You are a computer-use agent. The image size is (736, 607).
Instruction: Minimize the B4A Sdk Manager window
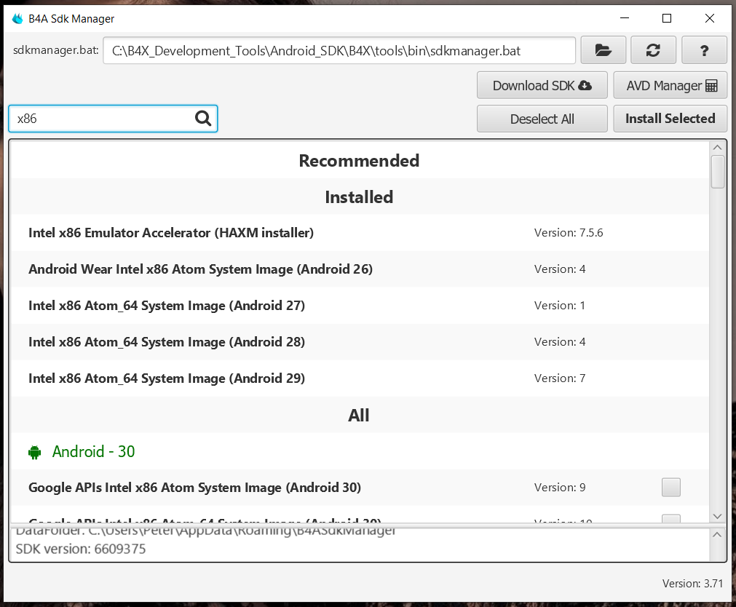[625, 18]
